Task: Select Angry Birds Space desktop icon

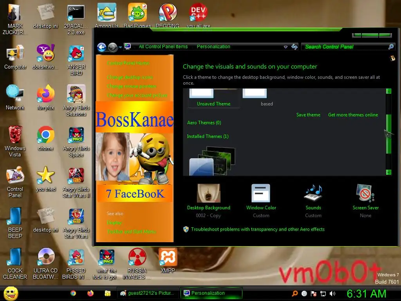Action: point(76,141)
